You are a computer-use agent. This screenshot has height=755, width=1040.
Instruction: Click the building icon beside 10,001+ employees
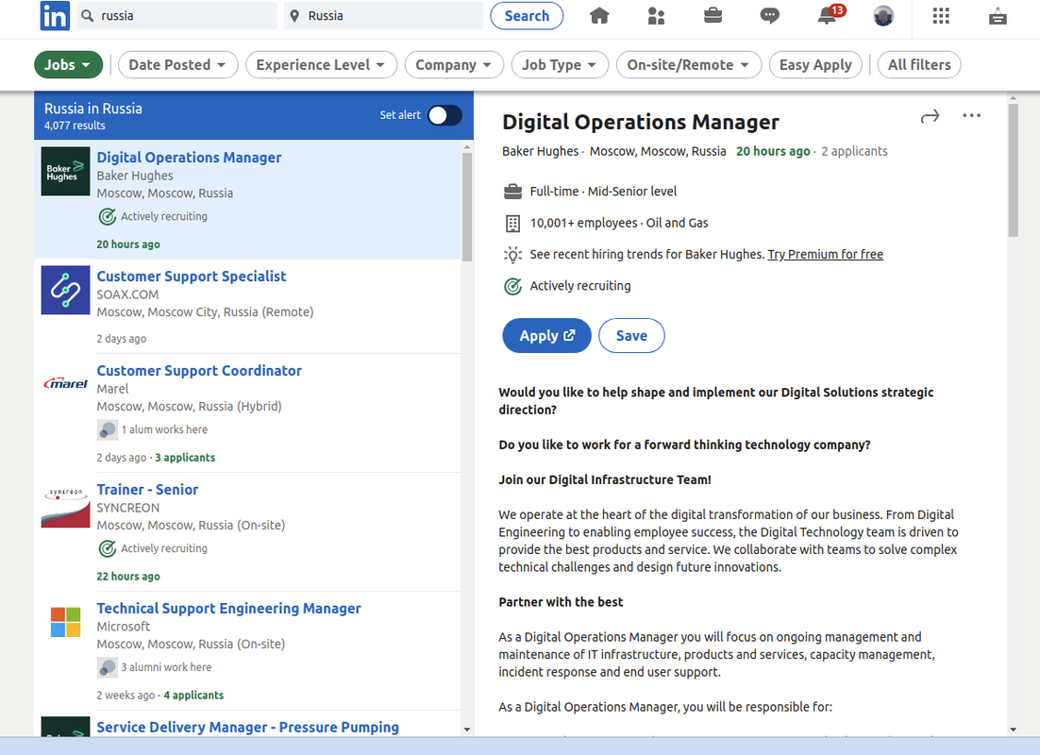[x=512, y=224]
